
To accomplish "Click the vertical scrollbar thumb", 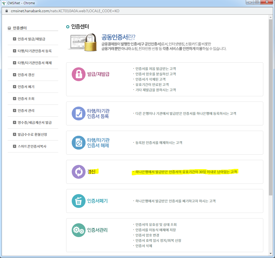I will point(270,107).
